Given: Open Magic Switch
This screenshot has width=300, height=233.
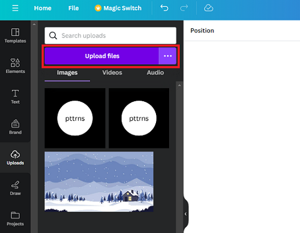Looking at the screenshot, I should [118, 8].
